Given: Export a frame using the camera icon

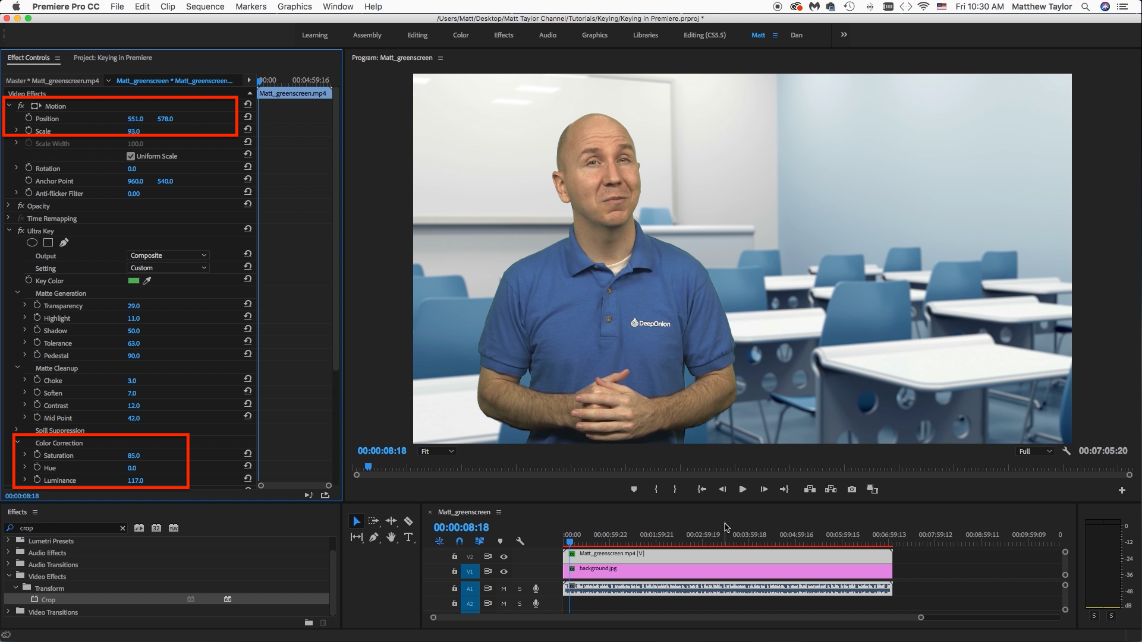Looking at the screenshot, I should [x=851, y=489].
